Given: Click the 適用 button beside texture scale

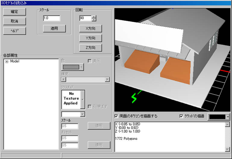Looking at the screenshot, I should (x=99, y=126).
